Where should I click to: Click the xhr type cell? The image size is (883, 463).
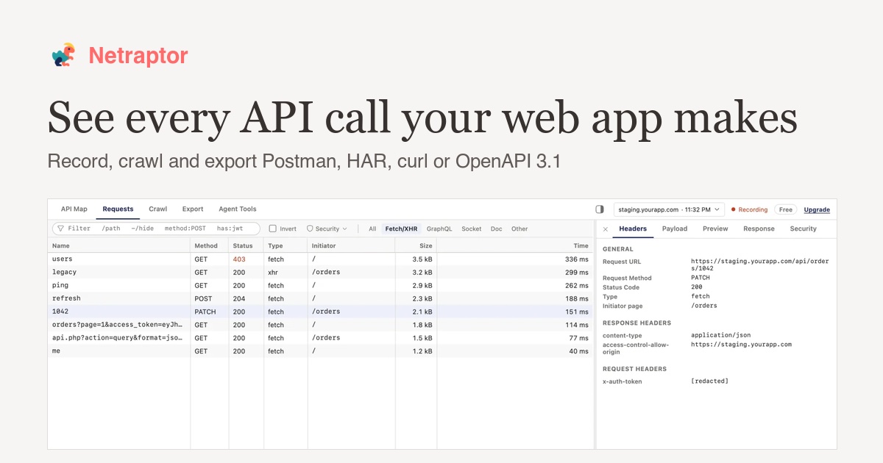point(274,273)
